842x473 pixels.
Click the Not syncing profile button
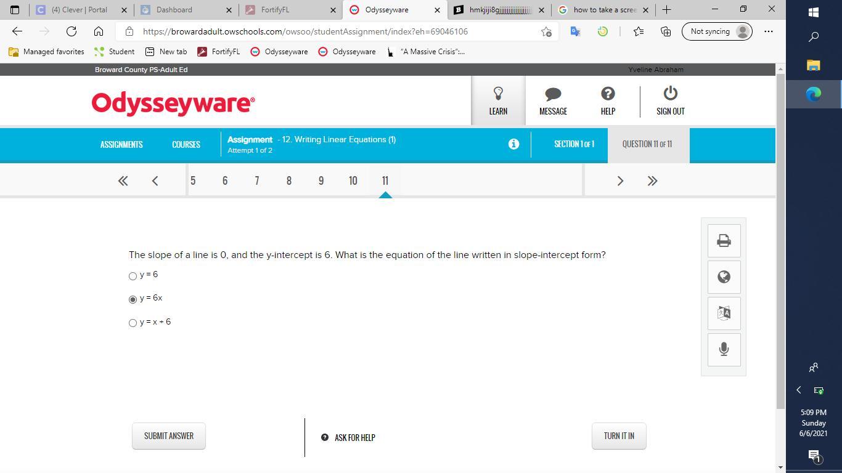(x=717, y=31)
